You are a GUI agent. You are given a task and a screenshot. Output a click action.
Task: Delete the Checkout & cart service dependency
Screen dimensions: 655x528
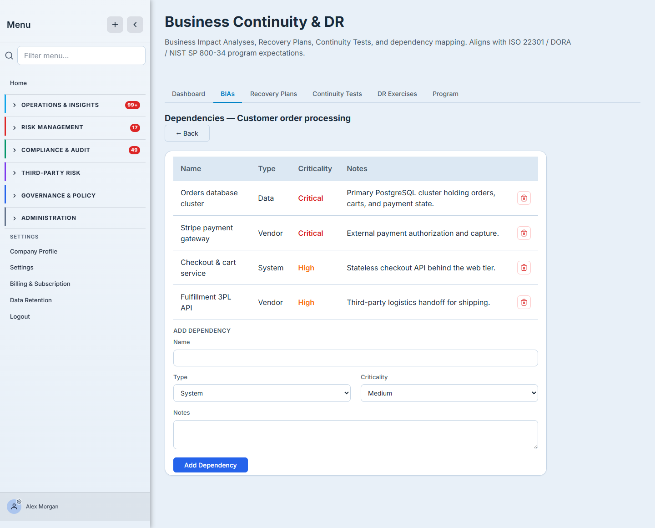[x=524, y=268]
